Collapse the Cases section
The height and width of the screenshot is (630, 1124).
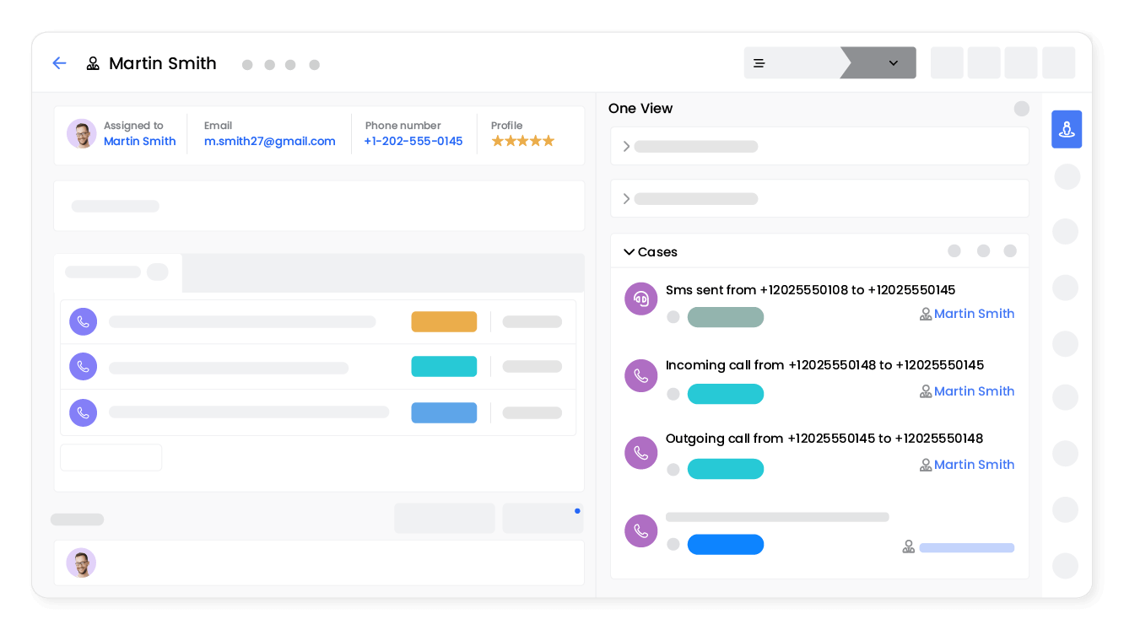[629, 252]
